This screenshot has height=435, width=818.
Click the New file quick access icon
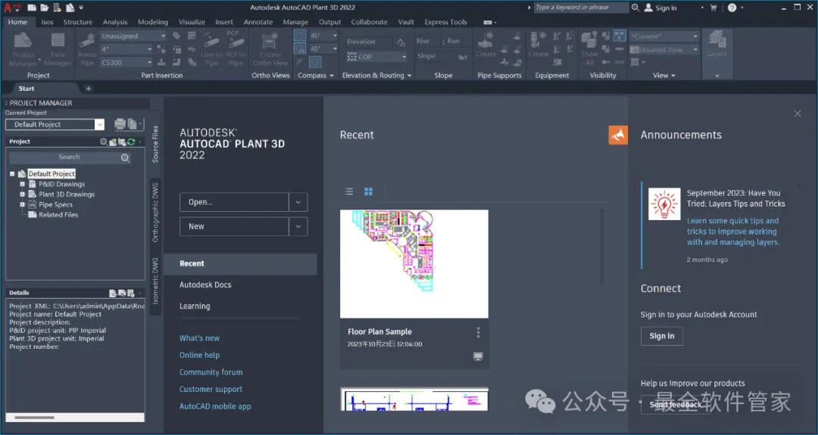pyautogui.click(x=32, y=8)
